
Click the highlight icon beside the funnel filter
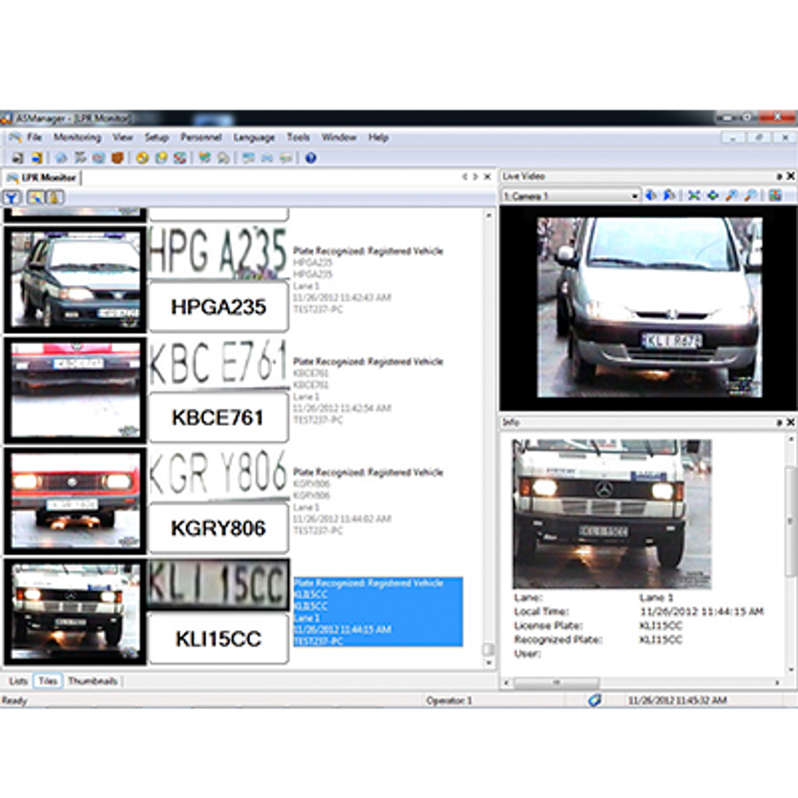point(36,198)
